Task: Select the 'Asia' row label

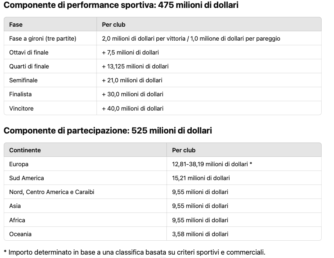Action: [x=15, y=206]
